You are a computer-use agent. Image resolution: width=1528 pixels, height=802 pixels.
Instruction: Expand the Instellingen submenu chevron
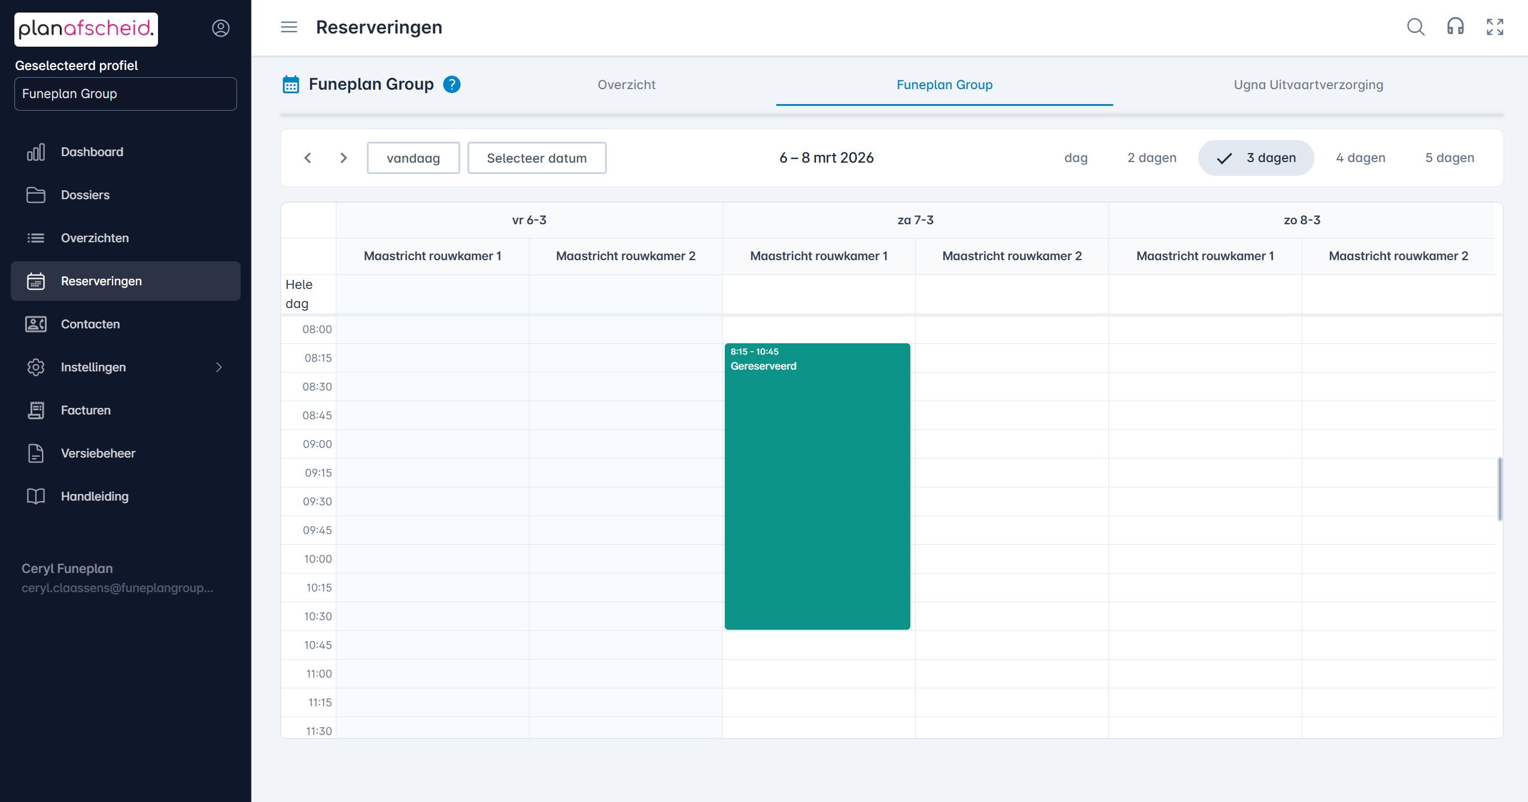point(218,367)
